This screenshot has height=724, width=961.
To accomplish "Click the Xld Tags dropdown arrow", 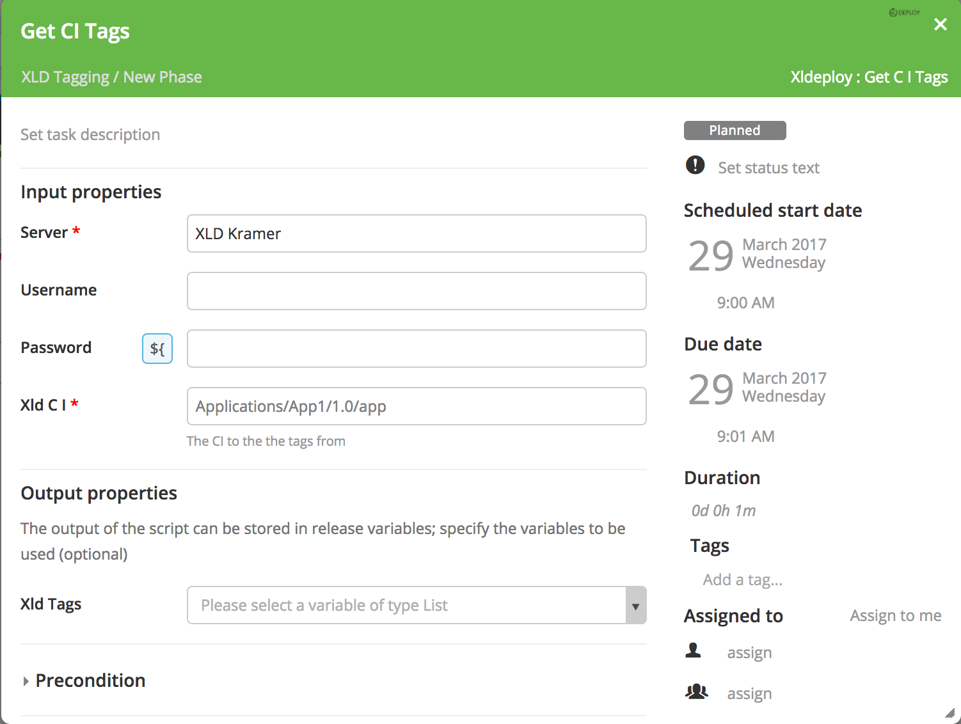I will pos(635,606).
